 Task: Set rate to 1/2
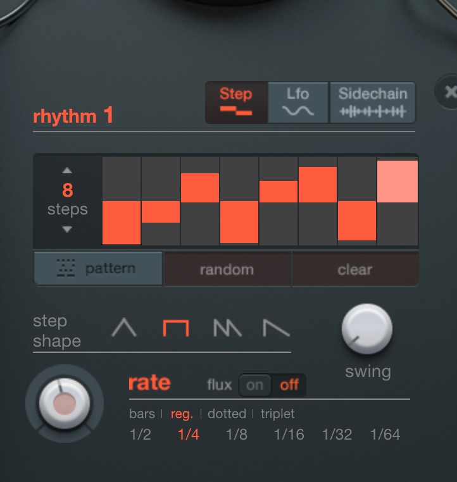coord(141,435)
